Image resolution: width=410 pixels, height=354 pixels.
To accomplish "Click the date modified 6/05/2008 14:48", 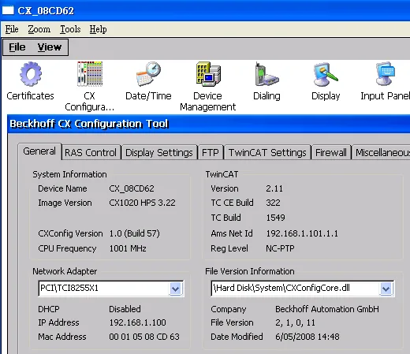I will pyautogui.click(x=307, y=337).
